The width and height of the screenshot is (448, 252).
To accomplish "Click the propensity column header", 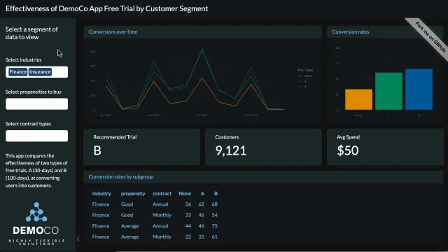I will coord(133,194).
